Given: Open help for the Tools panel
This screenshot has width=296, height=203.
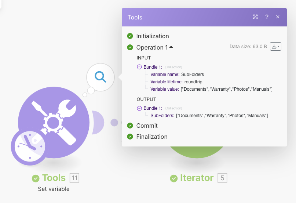Looking at the screenshot, I should click(x=267, y=17).
